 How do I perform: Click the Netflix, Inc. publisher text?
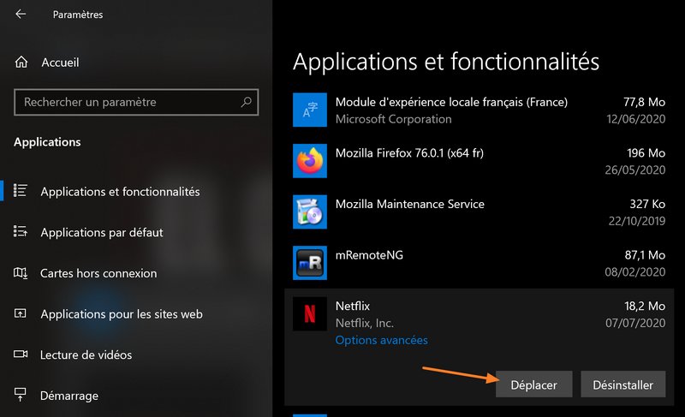[x=365, y=323]
